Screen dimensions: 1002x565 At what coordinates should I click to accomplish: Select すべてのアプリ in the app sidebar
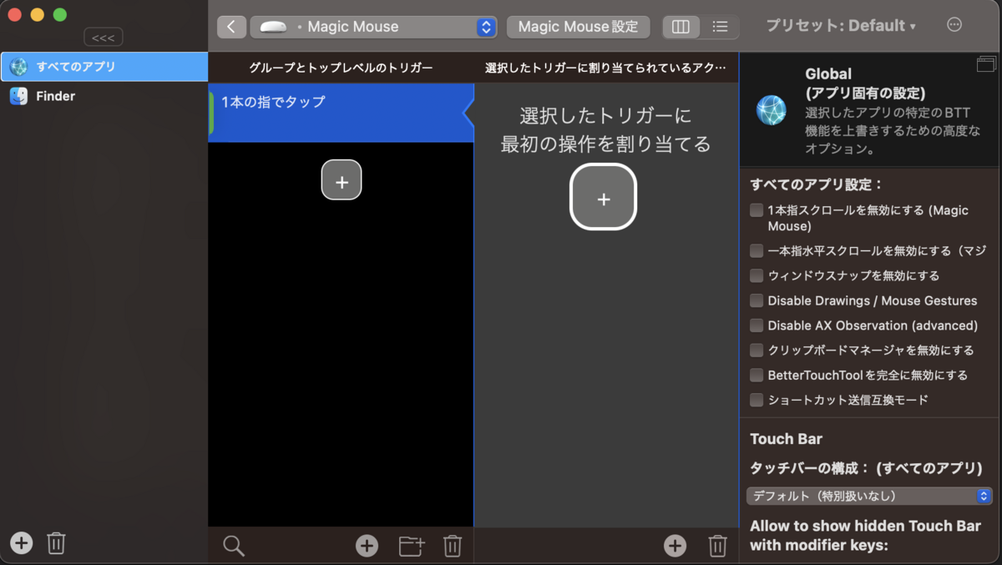coord(104,67)
